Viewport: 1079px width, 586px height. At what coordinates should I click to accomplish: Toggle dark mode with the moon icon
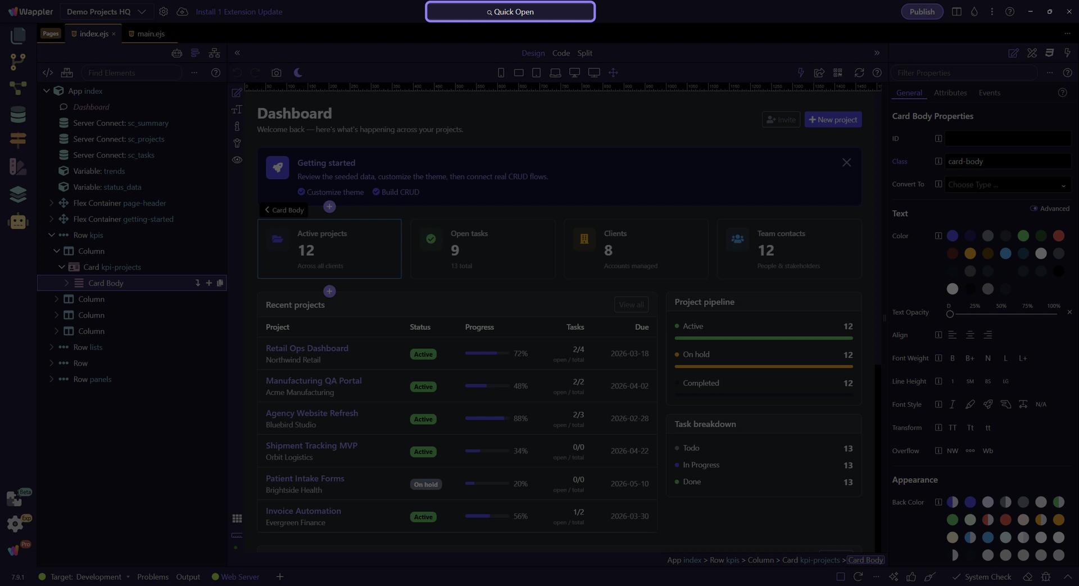[298, 73]
